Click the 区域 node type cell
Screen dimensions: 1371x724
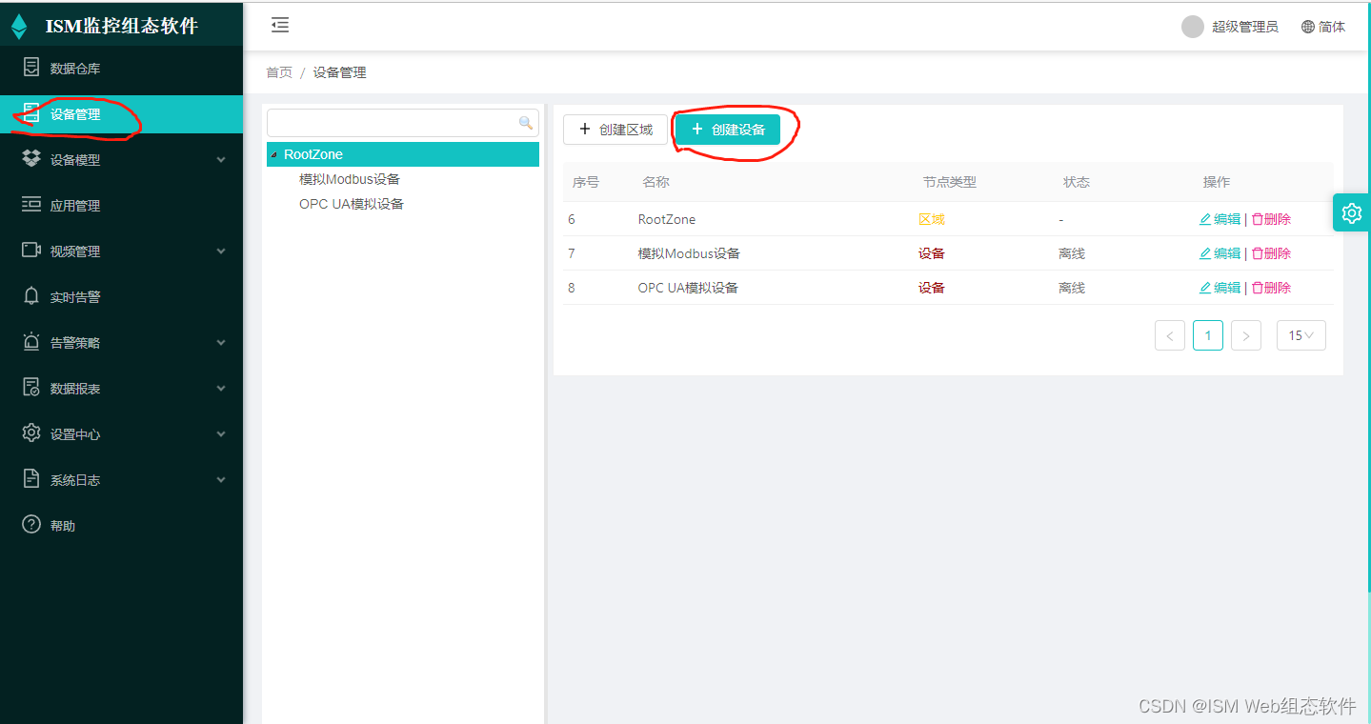[x=932, y=219]
